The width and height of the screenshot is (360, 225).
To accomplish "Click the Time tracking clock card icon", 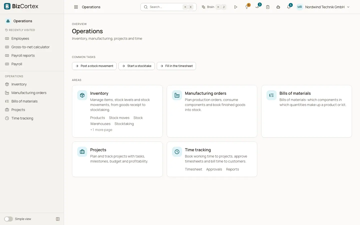I will [x=177, y=152].
